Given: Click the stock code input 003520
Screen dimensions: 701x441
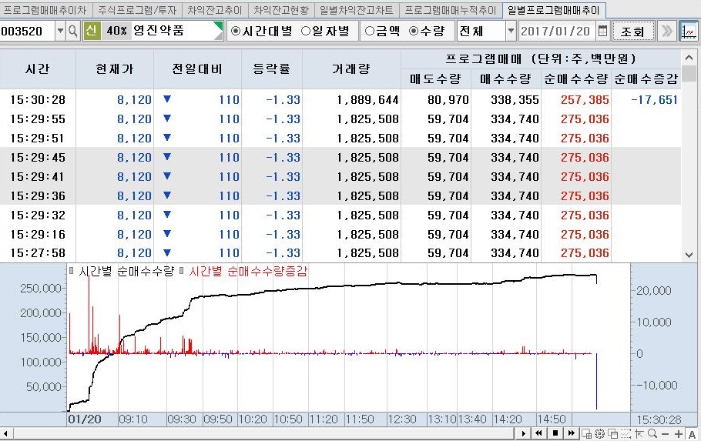Looking at the screenshot, I should [27, 31].
